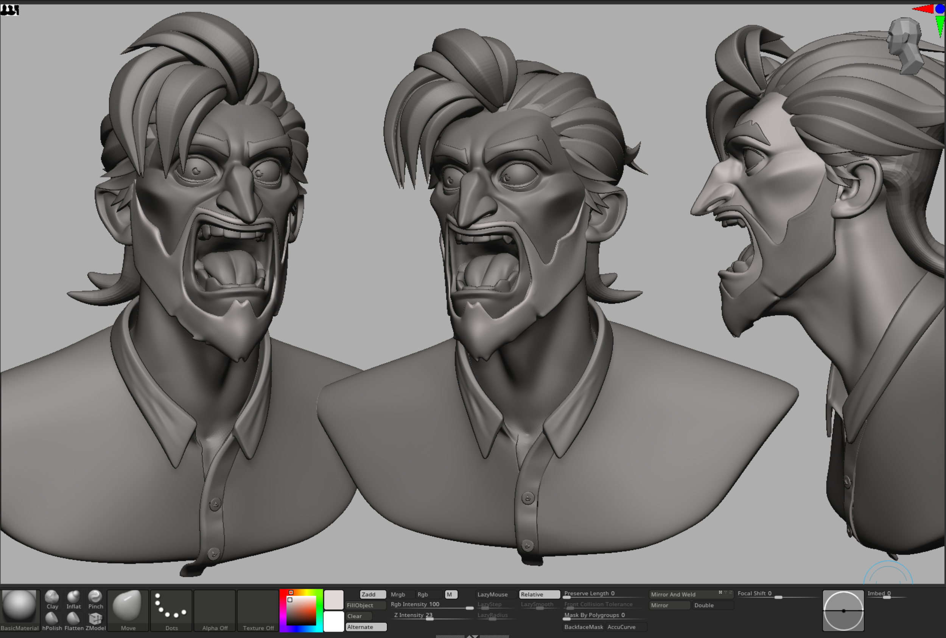Click the Clear button
Screen dimensions: 946x638
[x=359, y=616]
